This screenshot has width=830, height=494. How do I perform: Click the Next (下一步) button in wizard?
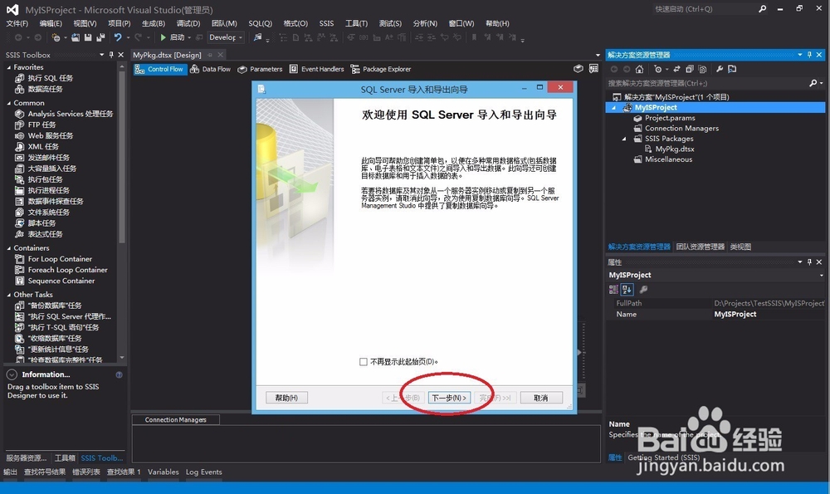point(449,398)
